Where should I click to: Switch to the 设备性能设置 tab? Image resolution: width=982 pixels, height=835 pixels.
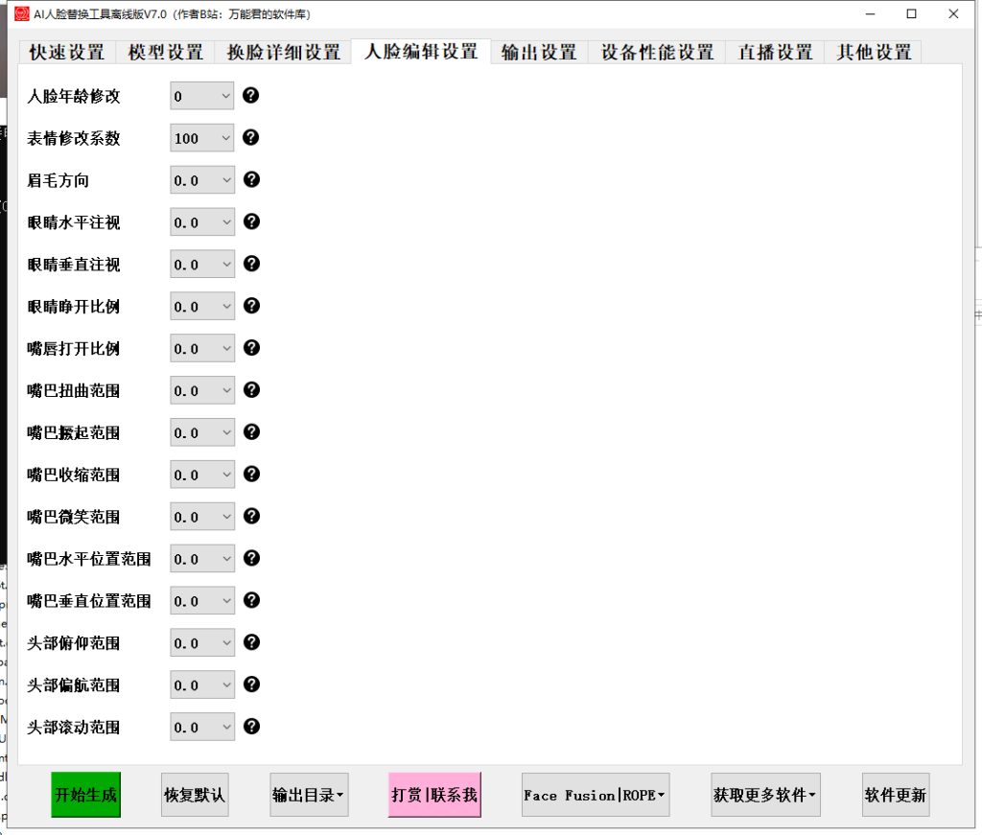point(657,53)
